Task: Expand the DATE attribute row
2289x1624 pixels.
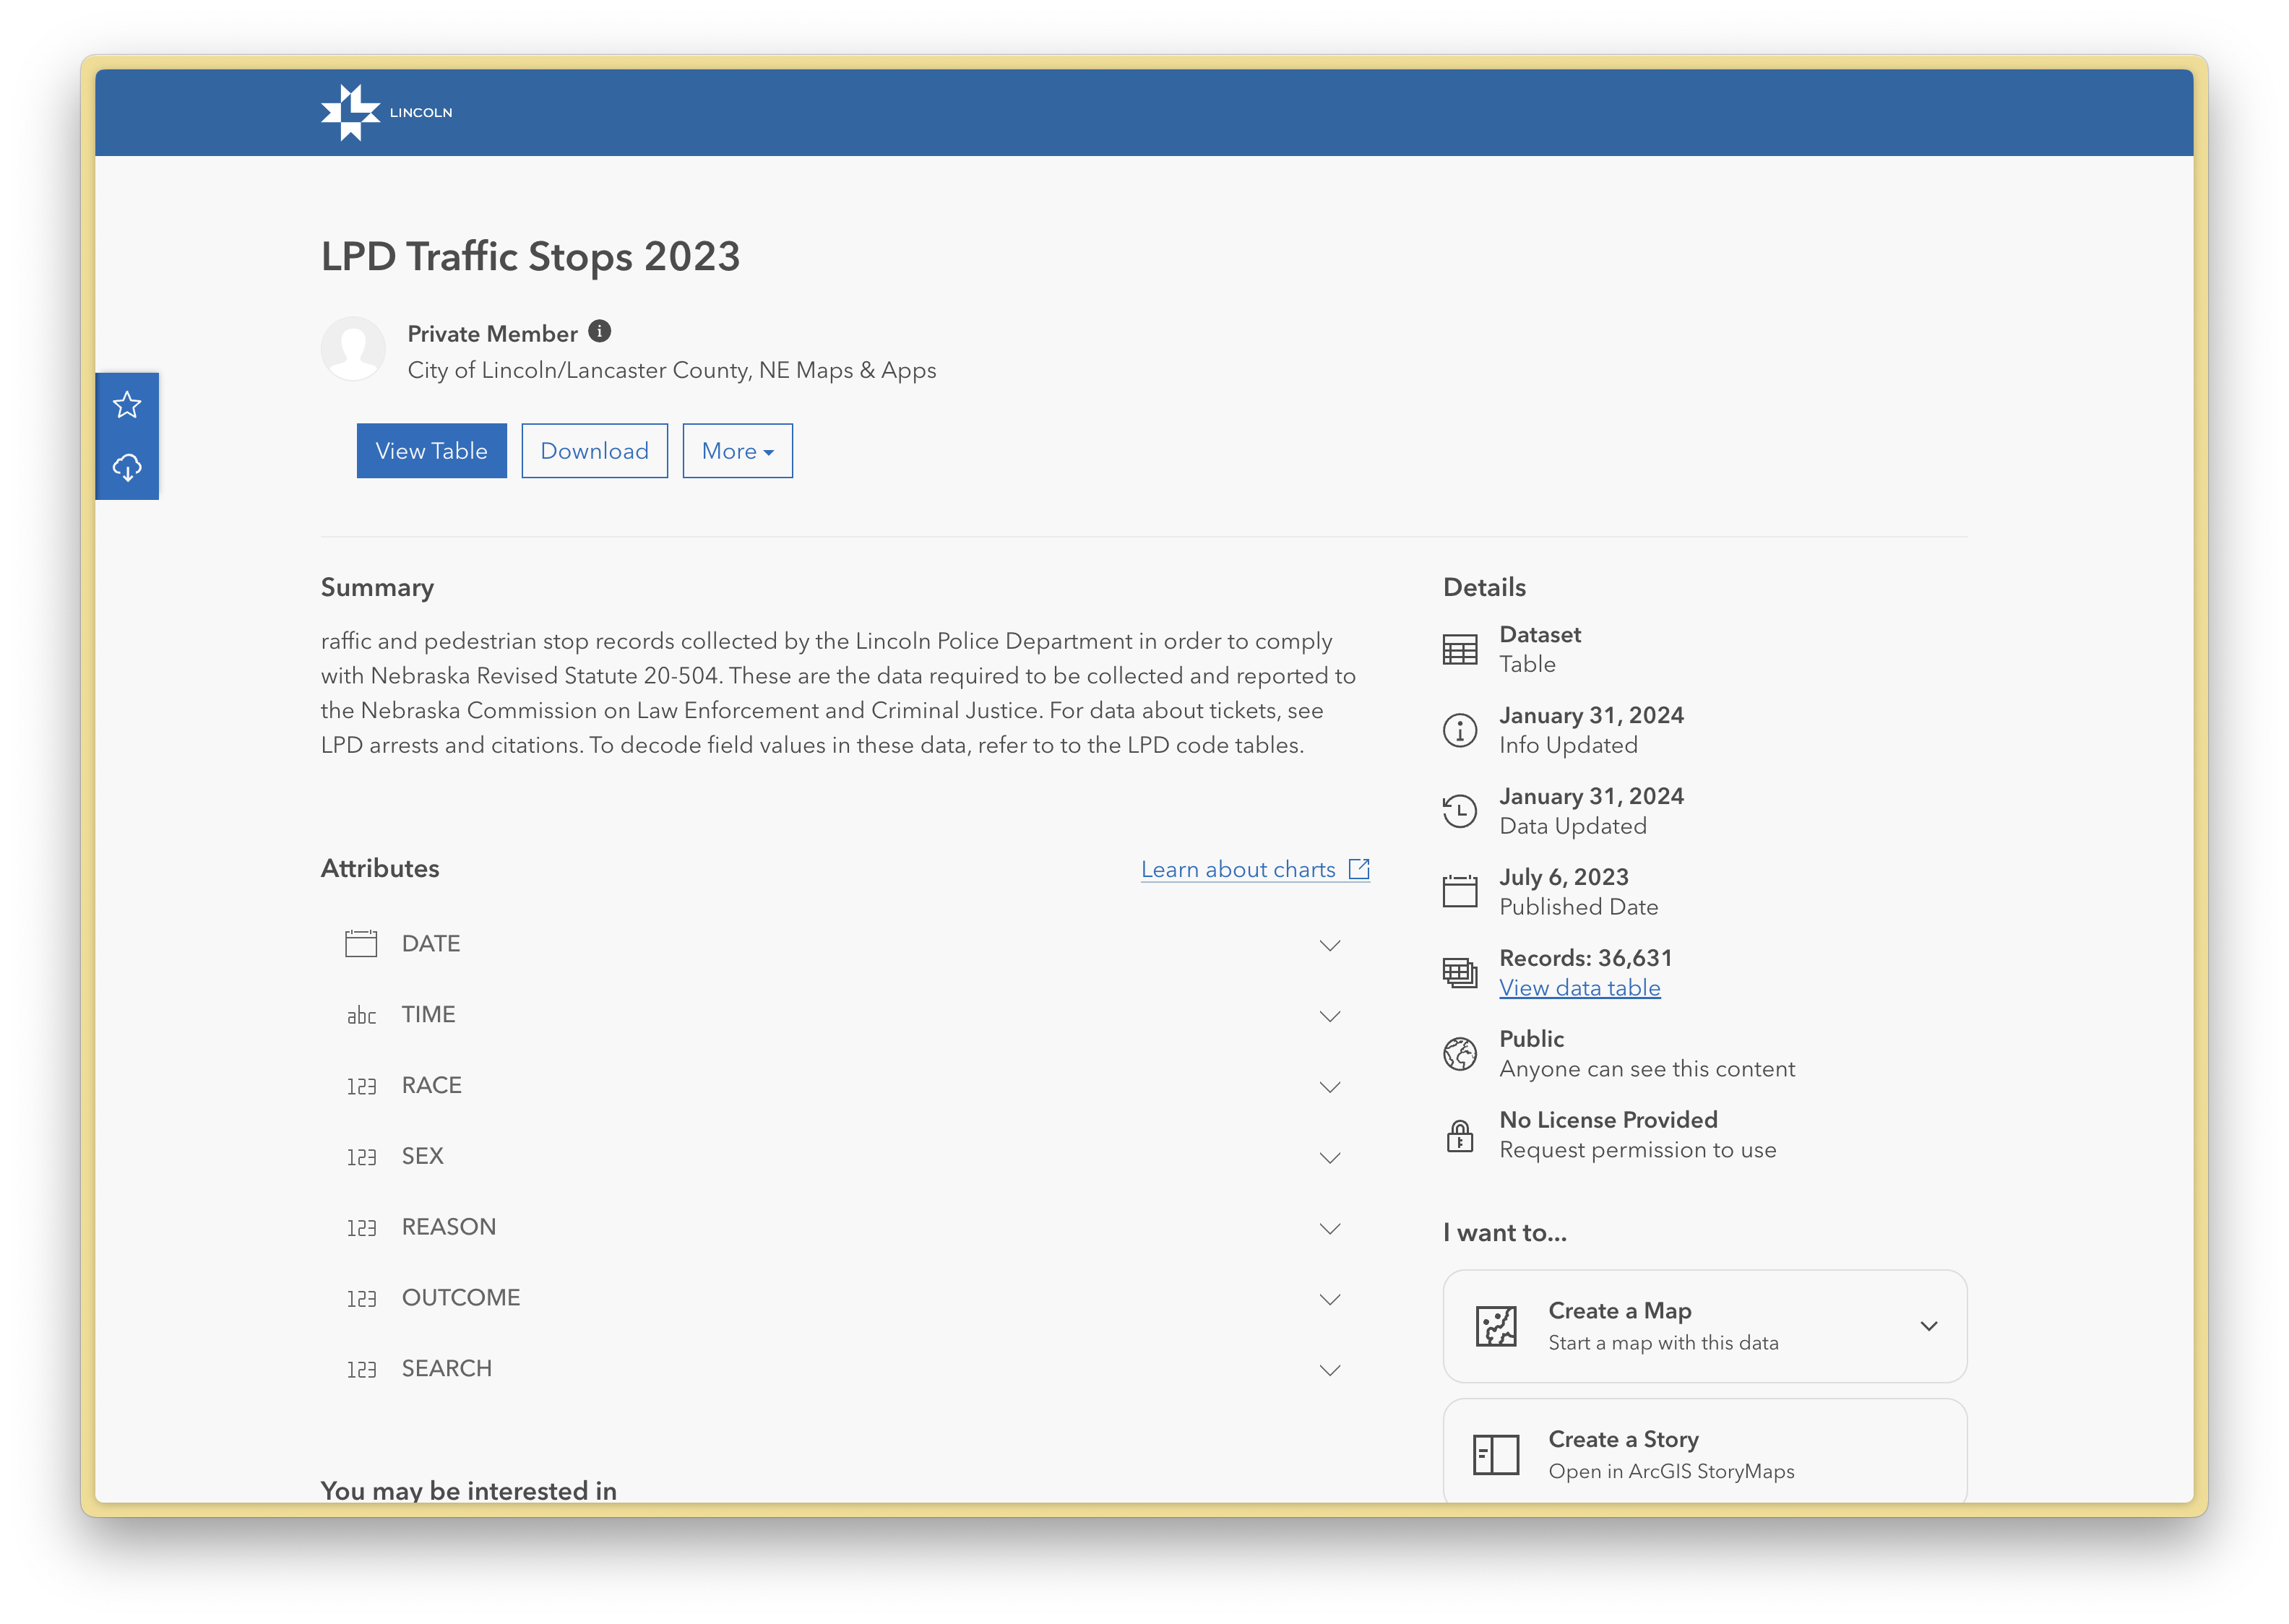Action: coord(1329,945)
